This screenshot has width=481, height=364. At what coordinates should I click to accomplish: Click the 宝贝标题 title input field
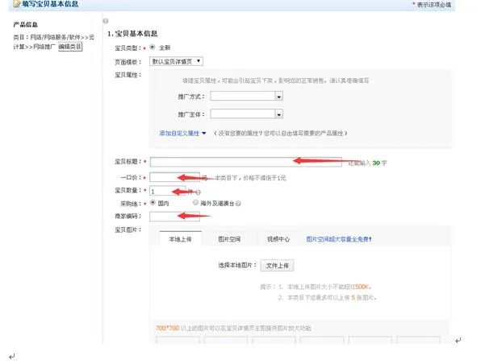pos(245,162)
